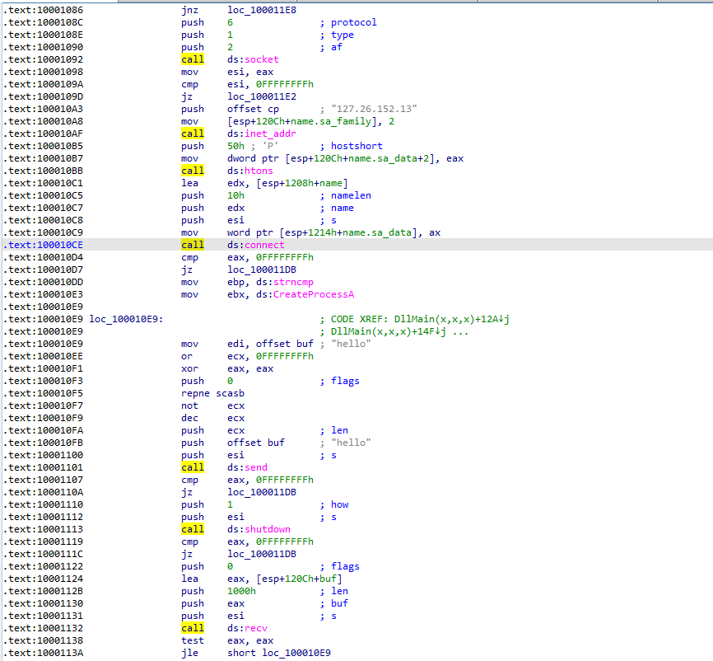Select the strncmp import reference

pos(293,282)
